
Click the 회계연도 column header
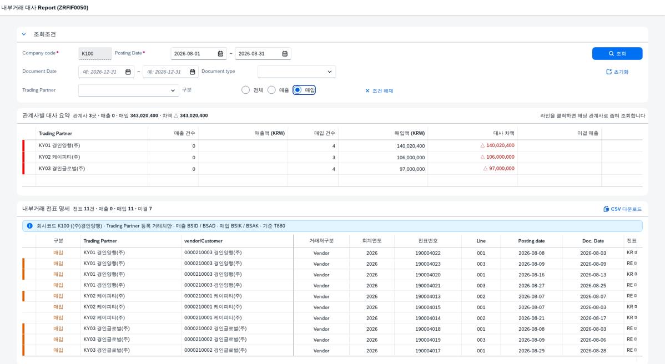[x=372, y=241]
